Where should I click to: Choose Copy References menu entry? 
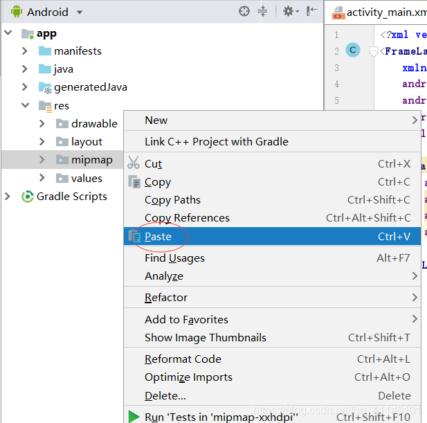[272, 218]
